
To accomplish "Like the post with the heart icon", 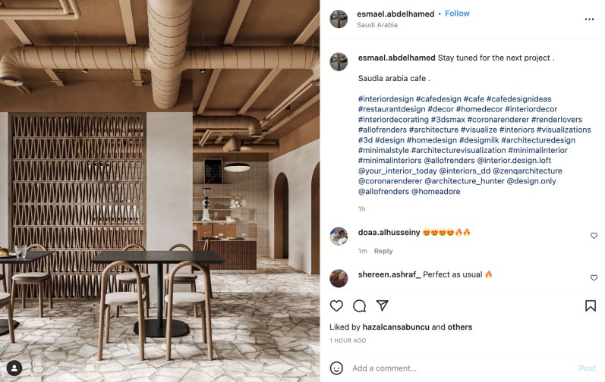I will point(336,305).
